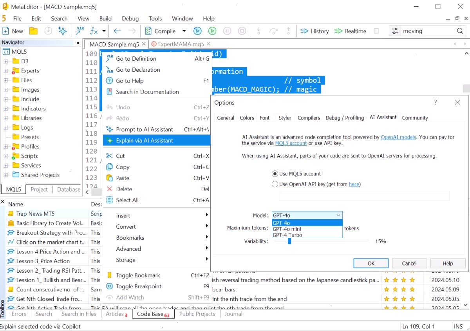Screen dimensions: 470x331
Task: Click the green start debugging play icon
Action: [212, 31]
